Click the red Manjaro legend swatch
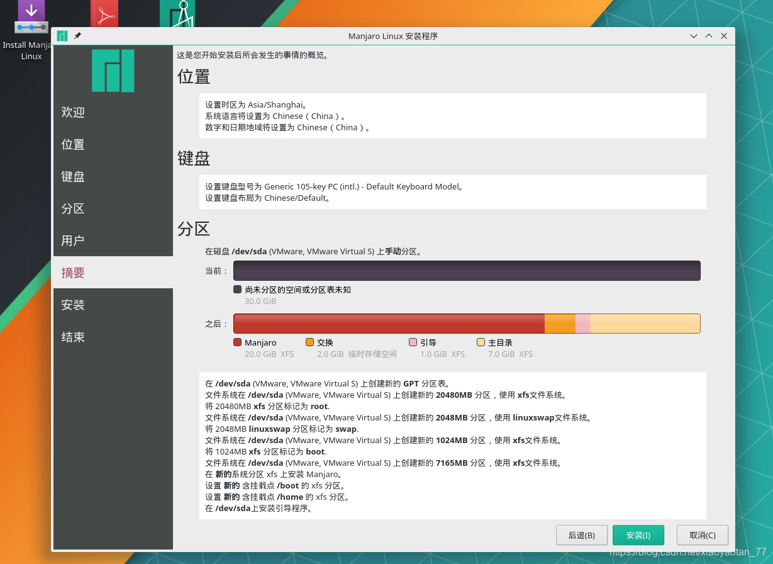 point(237,342)
